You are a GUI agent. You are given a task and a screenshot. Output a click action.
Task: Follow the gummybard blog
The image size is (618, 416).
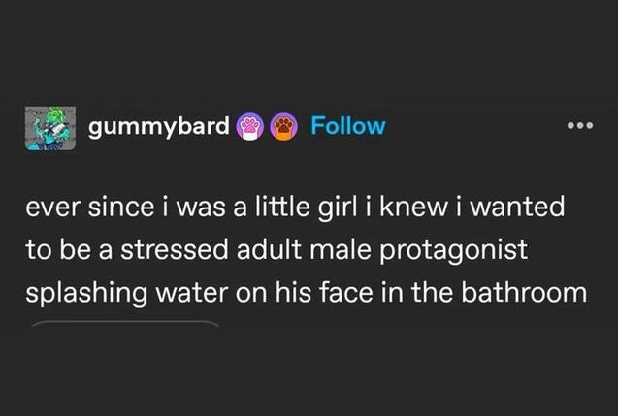point(348,126)
